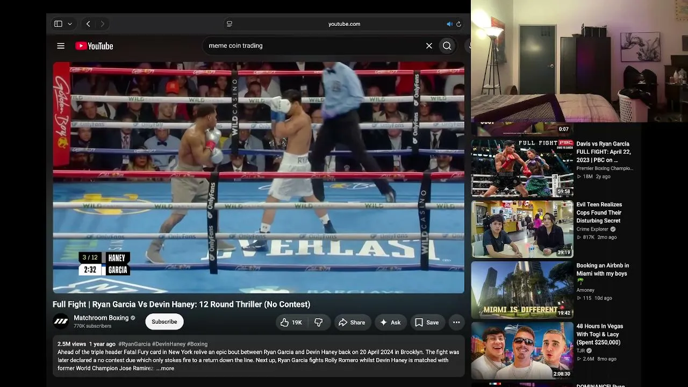Click the "Full Fight | Ryan Garcia Vs Devin Haney" title

click(181, 304)
